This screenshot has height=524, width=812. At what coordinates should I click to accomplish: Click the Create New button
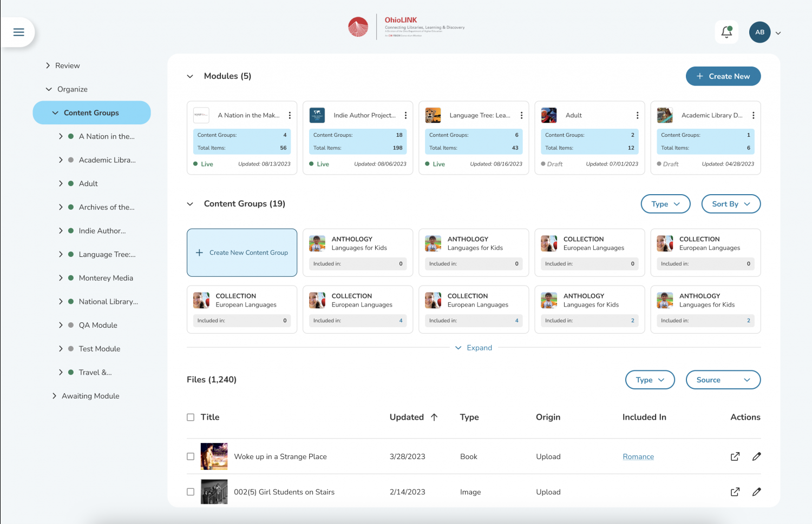(x=723, y=76)
